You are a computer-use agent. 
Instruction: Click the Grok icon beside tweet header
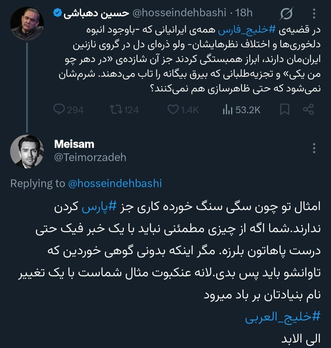point(287,14)
